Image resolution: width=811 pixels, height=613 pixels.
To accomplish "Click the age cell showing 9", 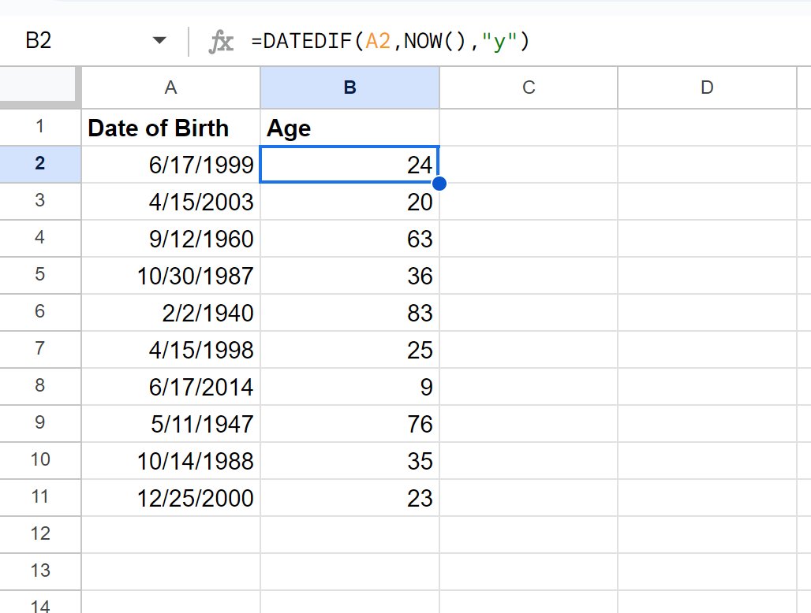I will (x=349, y=387).
